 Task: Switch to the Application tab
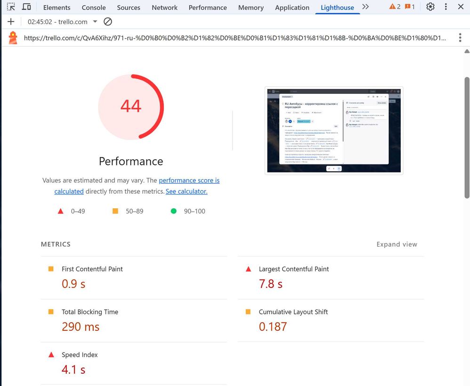click(292, 8)
